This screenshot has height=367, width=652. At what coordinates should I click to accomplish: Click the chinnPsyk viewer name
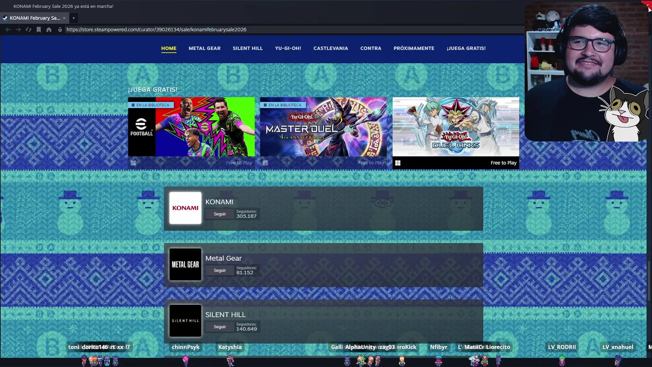[x=185, y=347]
